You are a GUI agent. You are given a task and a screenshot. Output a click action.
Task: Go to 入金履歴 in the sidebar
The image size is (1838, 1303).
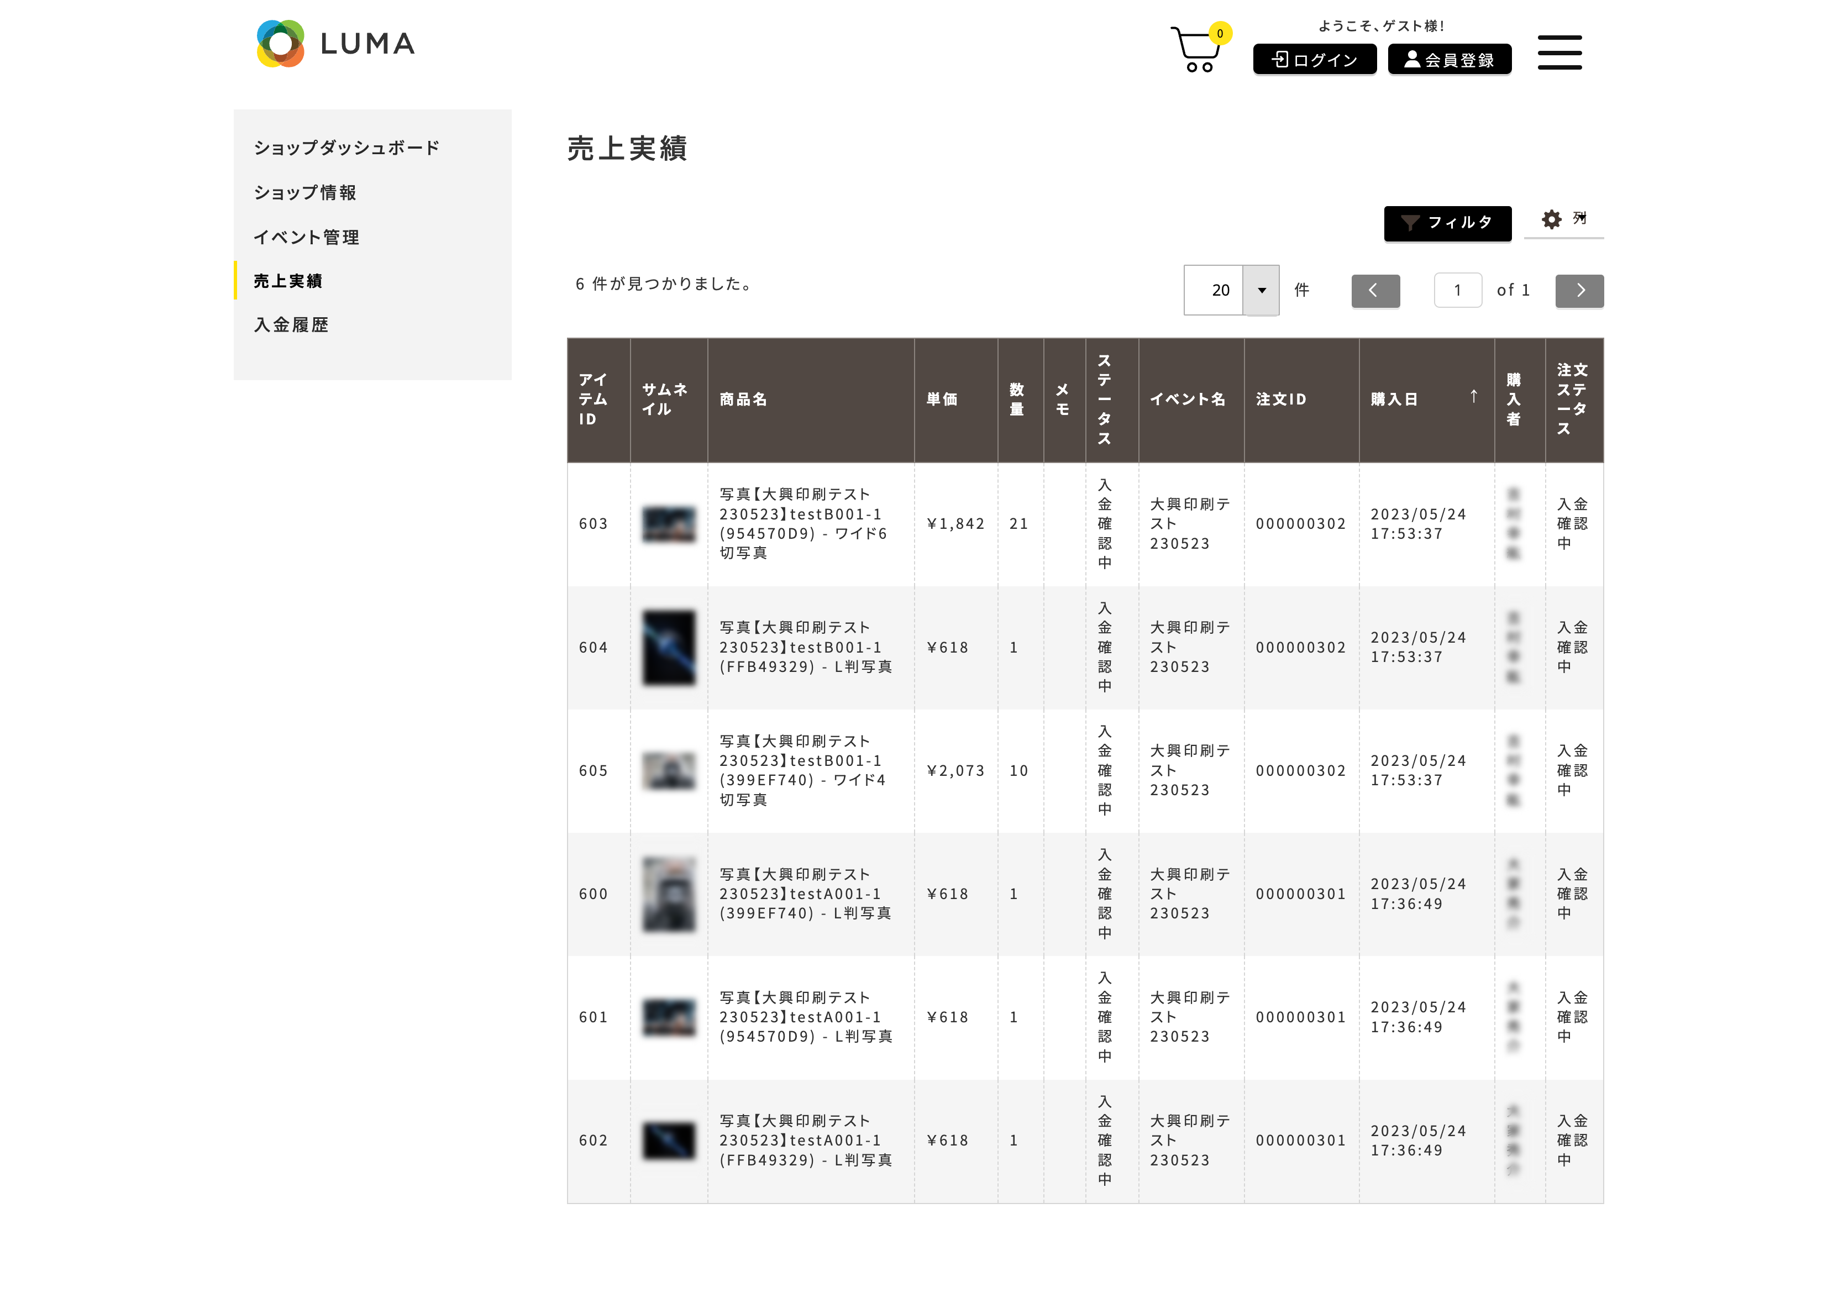[x=291, y=325]
